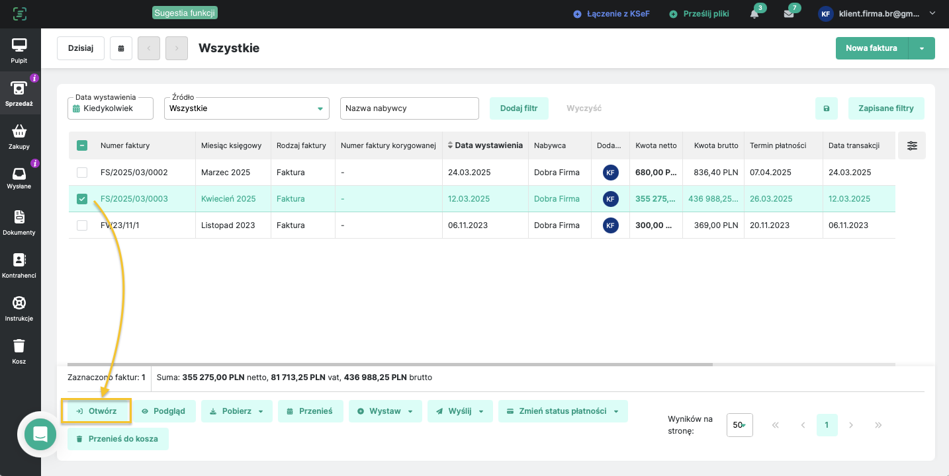The height and width of the screenshot is (476, 949).
Task: Open the Nowa faktura dropdown arrow
Action: point(922,48)
